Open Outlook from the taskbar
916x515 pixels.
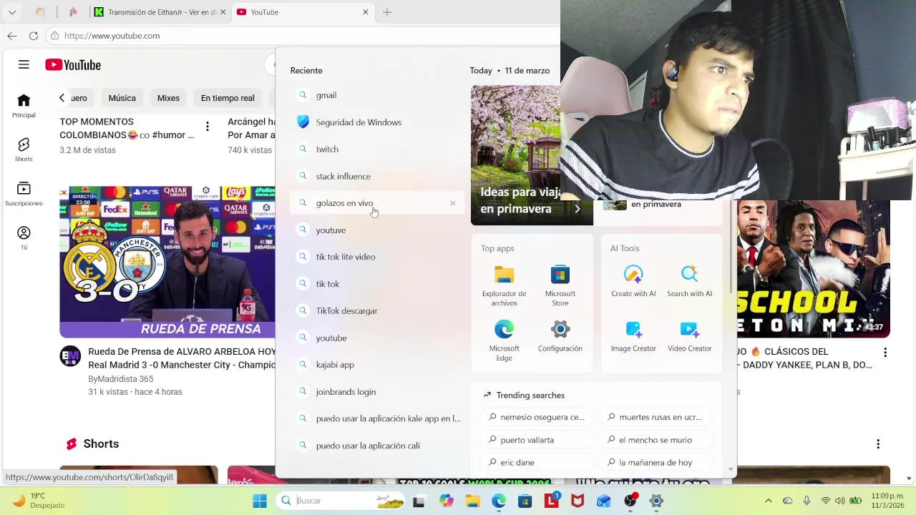[604, 501]
